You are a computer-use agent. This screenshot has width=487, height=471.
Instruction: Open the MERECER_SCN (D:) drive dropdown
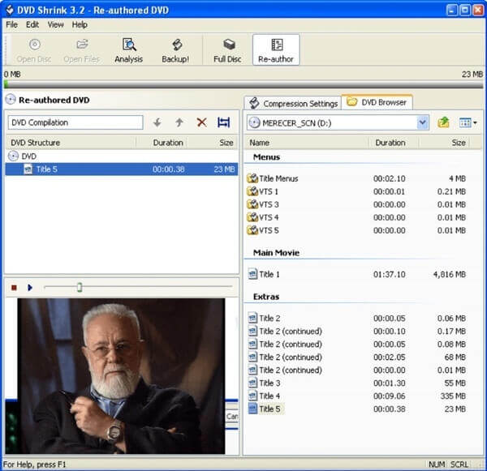coord(422,123)
